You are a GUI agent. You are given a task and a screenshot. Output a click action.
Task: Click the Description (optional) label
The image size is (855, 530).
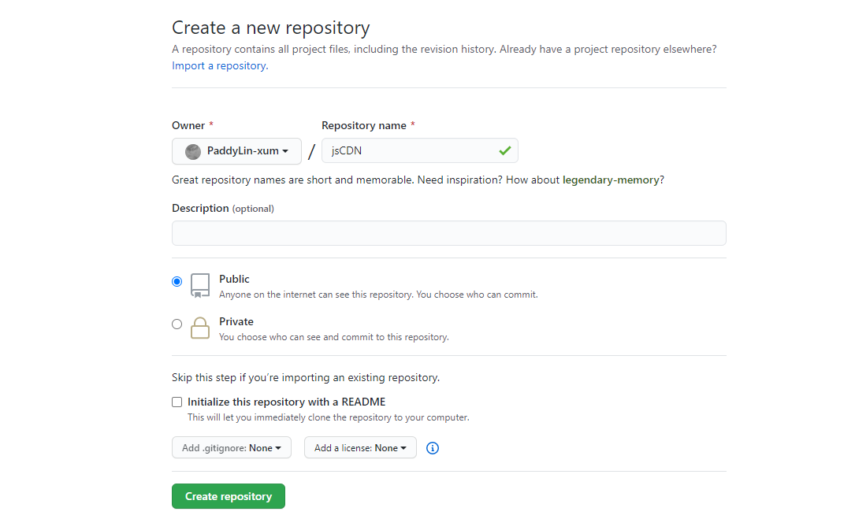223,208
